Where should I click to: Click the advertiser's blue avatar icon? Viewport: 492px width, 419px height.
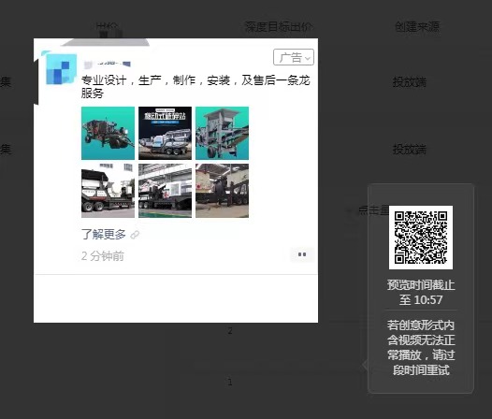click(x=61, y=68)
